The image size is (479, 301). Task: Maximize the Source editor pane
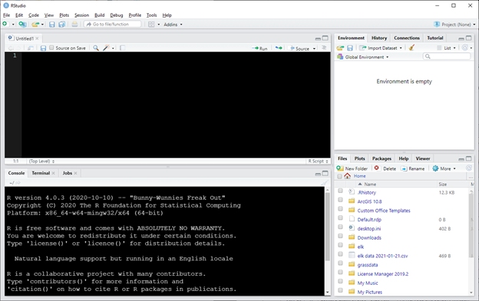pos(325,38)
